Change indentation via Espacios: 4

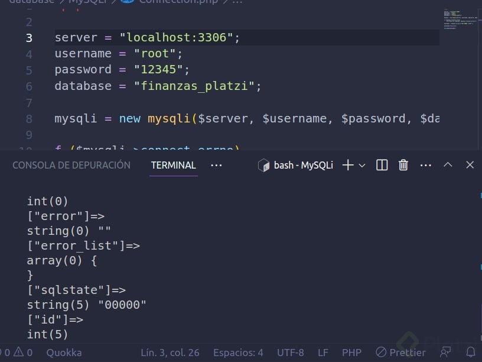[x=238, y=353]
